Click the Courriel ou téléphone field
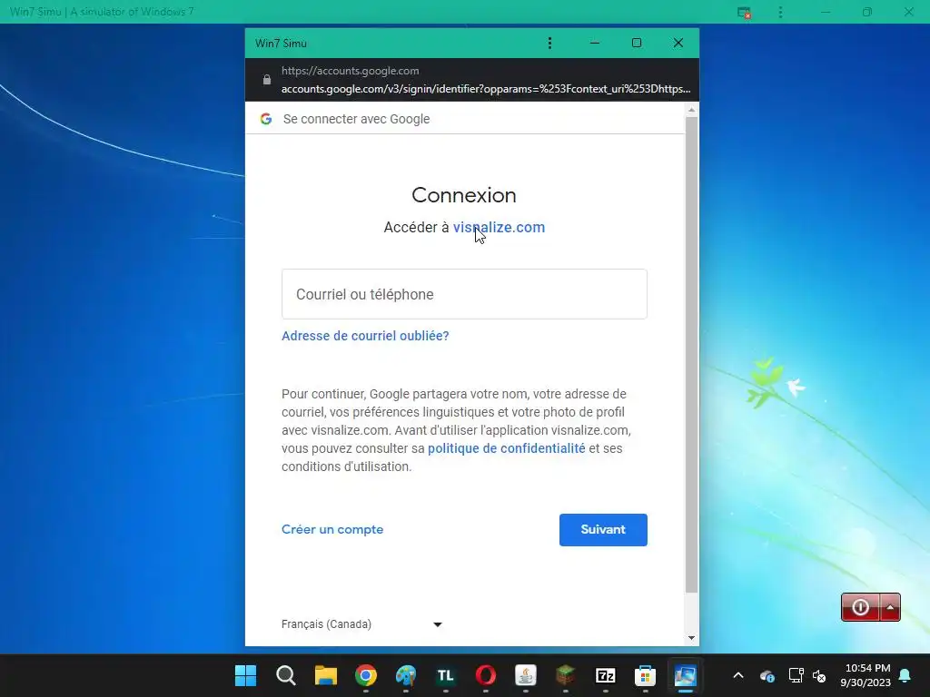 (464, 294)
